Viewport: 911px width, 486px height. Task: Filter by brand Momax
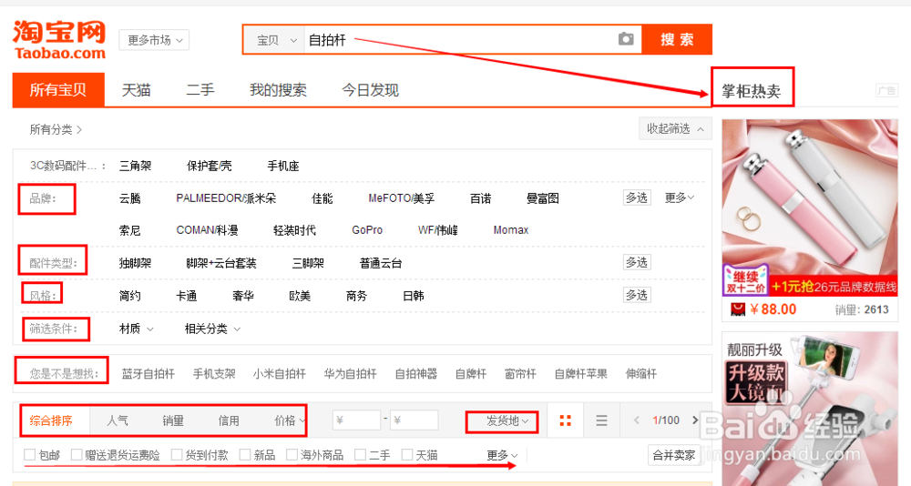tap(511, 230)
